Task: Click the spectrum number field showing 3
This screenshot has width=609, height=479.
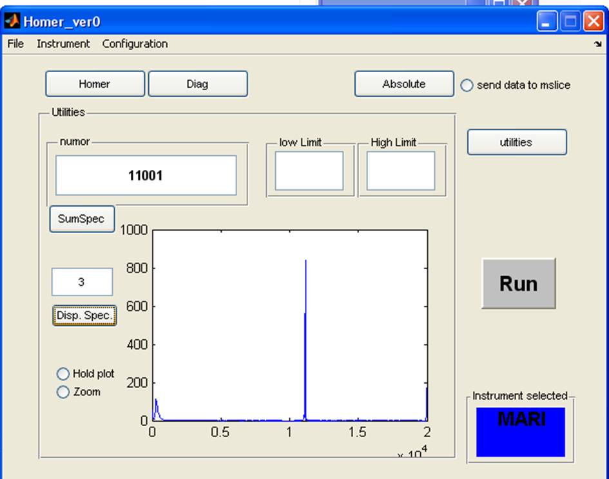Action: click(x=82, y=282)
